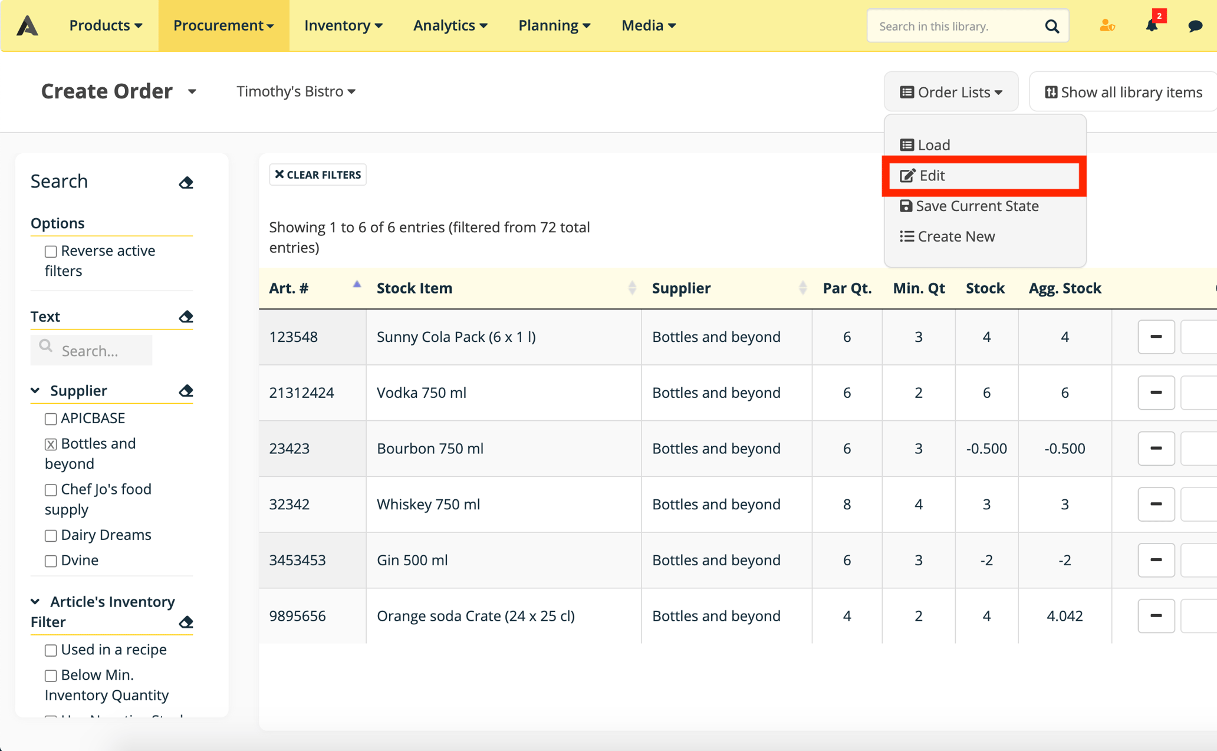Collapse the Supplier filter section

pos(35,391)
